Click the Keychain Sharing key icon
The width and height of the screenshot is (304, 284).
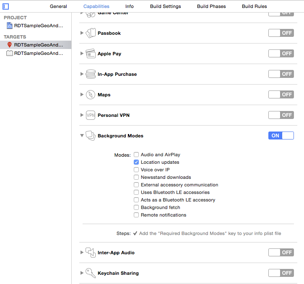(x=91, y=273)
